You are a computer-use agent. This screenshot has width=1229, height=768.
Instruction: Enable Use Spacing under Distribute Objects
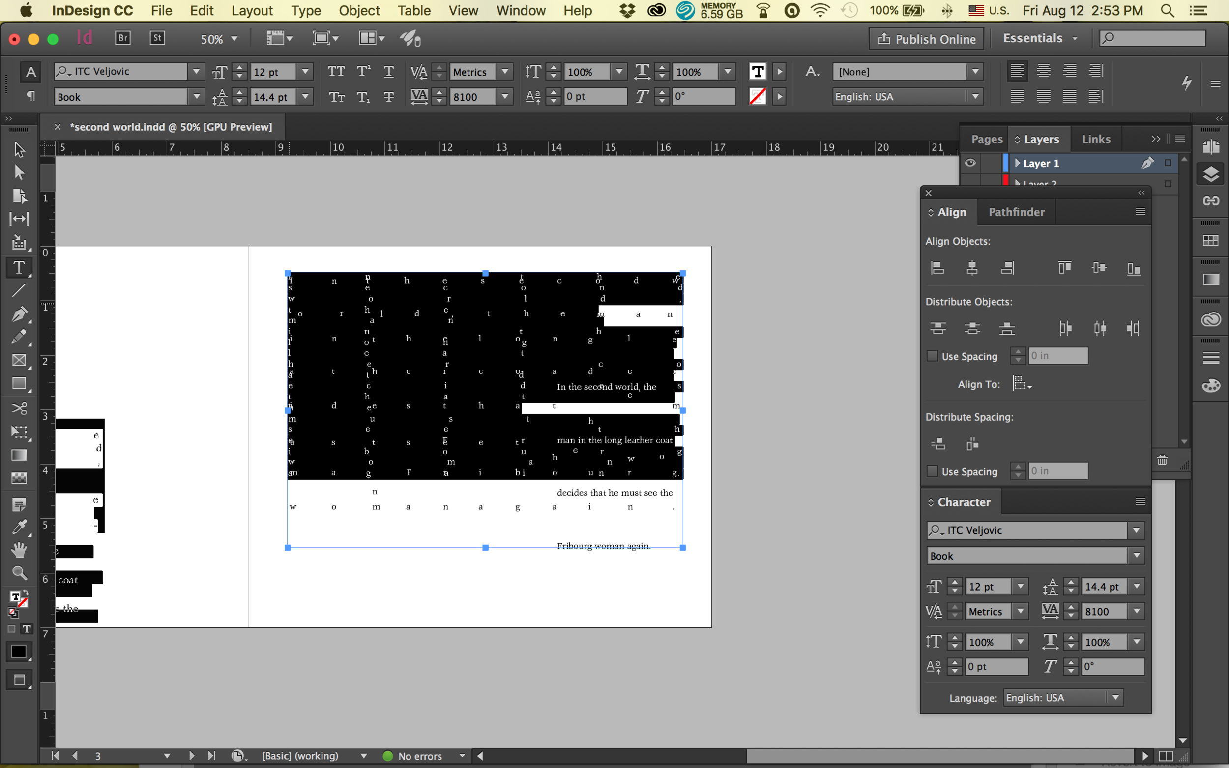click(x=932, y=356)
